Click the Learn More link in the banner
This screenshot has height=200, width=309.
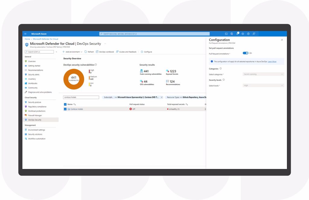272,61
